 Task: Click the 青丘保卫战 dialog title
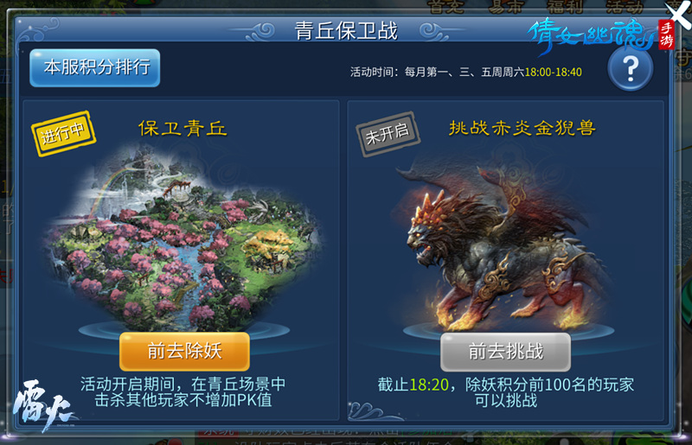(x=347, y=31)
